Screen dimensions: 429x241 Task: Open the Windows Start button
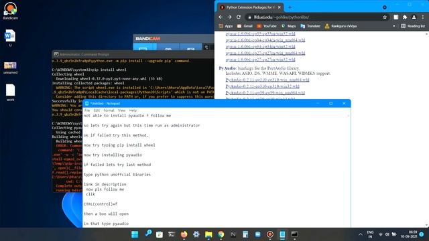(x=135, y=234)
